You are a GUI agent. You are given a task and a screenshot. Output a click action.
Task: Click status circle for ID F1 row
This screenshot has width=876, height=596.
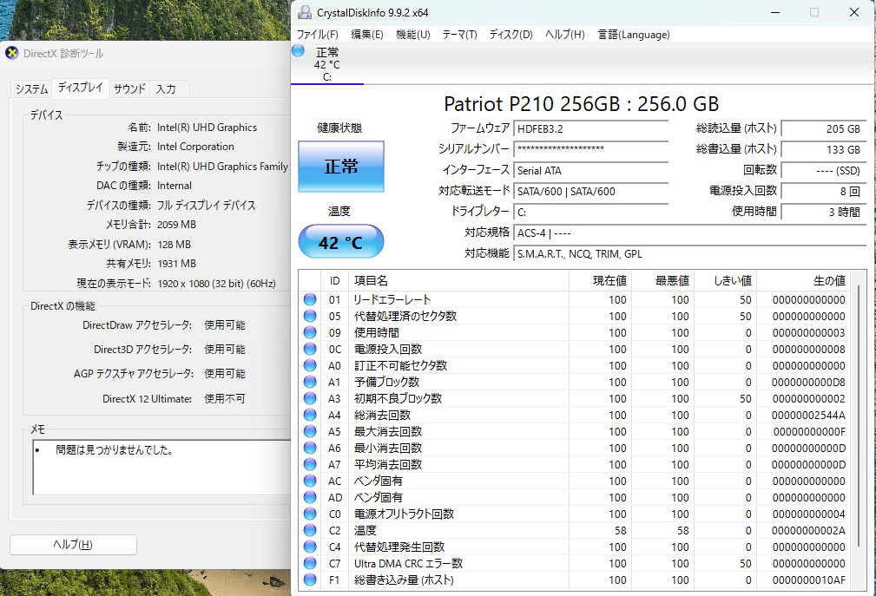click(310, 580)
